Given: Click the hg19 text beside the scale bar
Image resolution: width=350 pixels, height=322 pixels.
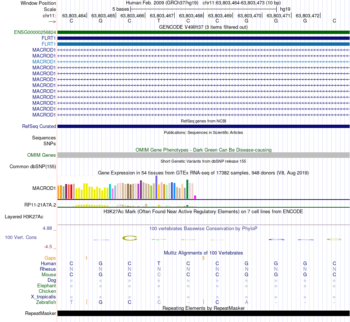Looking at the screenshot, I should 285,9.
